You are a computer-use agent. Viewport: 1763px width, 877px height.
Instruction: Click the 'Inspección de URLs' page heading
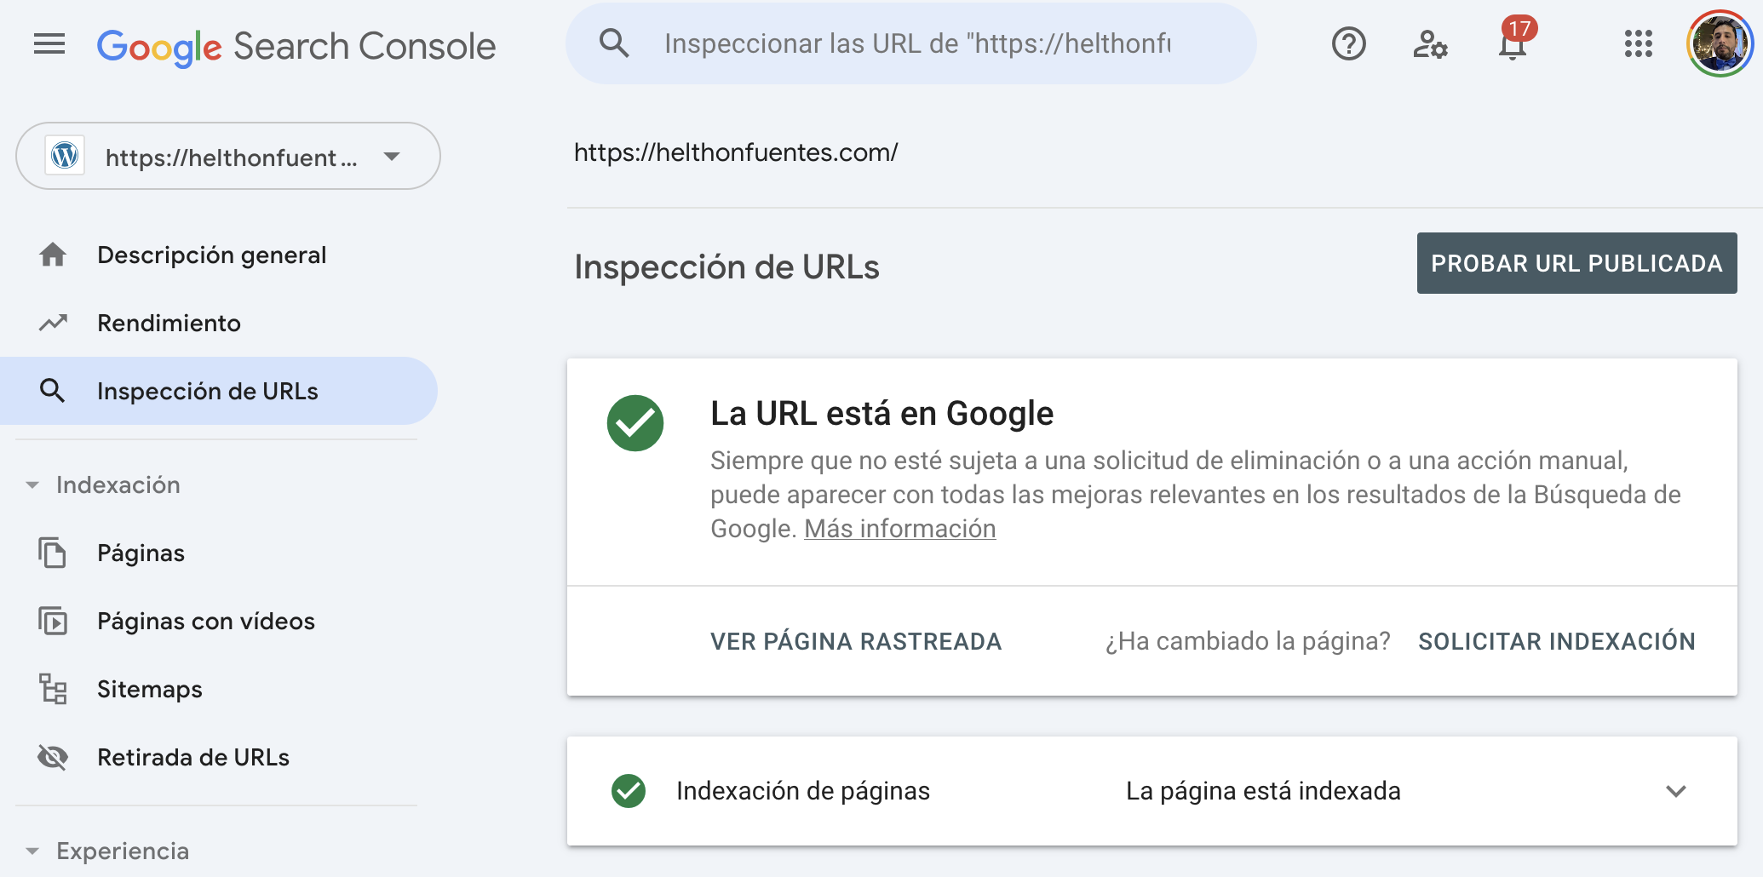pyautogui.click(x=726, y=267)
